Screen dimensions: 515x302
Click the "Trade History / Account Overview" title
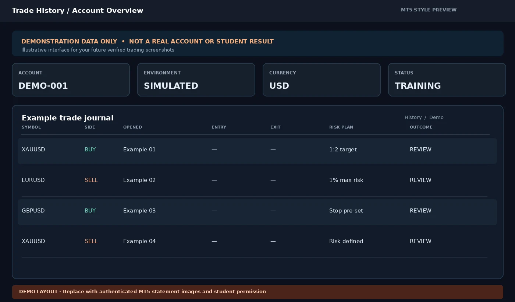point(77,11)
